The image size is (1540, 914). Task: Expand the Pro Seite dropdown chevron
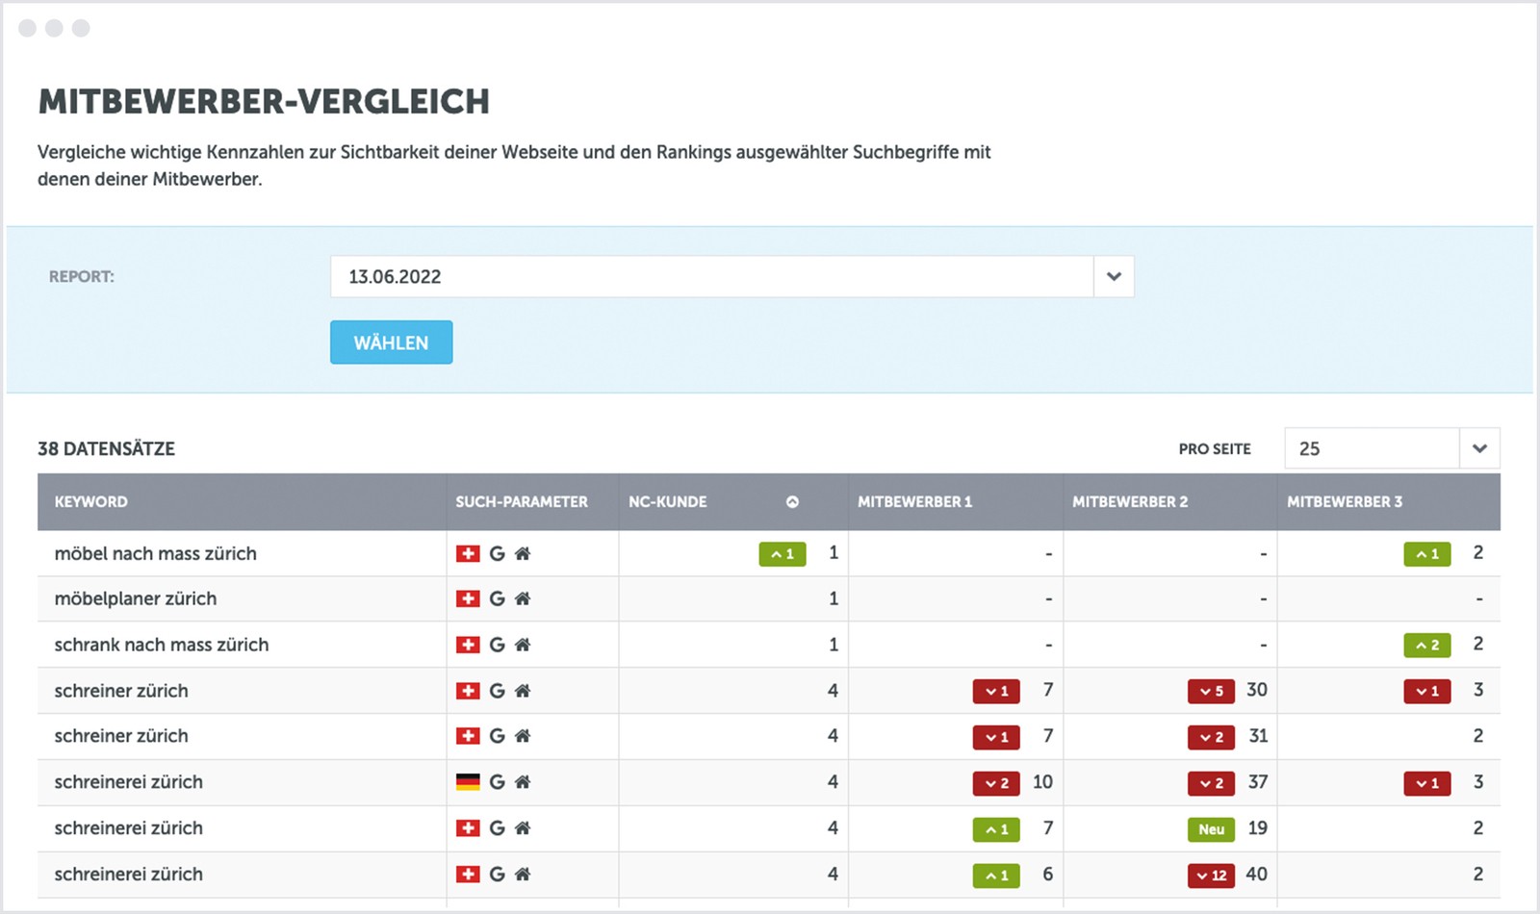tap(1479, 448)
